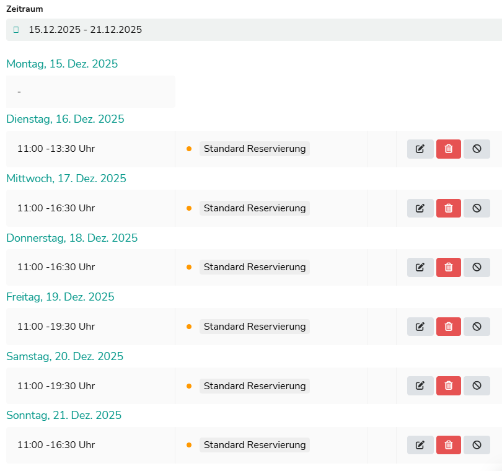Open the Montag, 15. Dez. 2025 heading
The width and height of the screenshot is (502, 471).
tap(62, 64)
